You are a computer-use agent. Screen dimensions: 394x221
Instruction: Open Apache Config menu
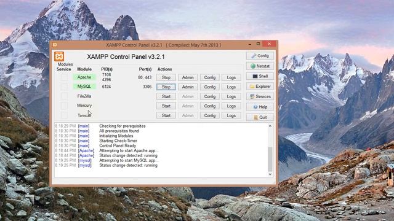[x=210, y=77]
